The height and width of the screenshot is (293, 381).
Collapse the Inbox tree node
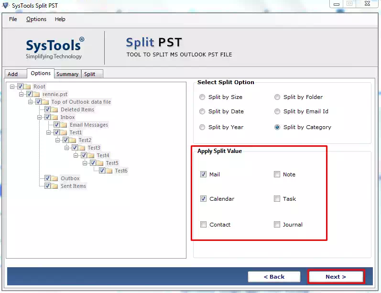coord(39,118)
